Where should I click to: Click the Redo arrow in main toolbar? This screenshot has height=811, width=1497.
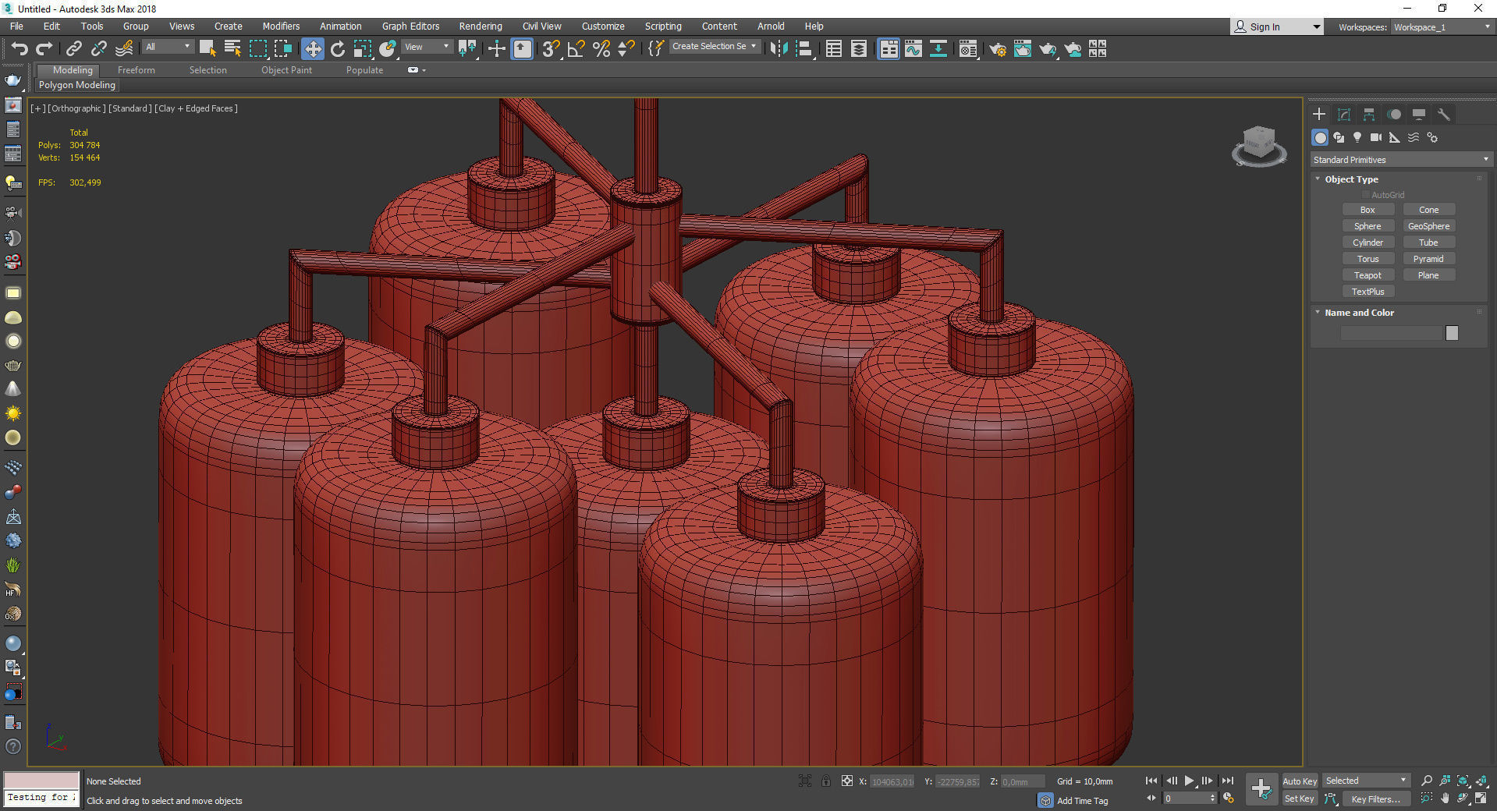click(44, 49)
